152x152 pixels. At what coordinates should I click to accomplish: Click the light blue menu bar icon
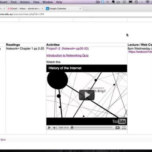(x=102, y=2)
